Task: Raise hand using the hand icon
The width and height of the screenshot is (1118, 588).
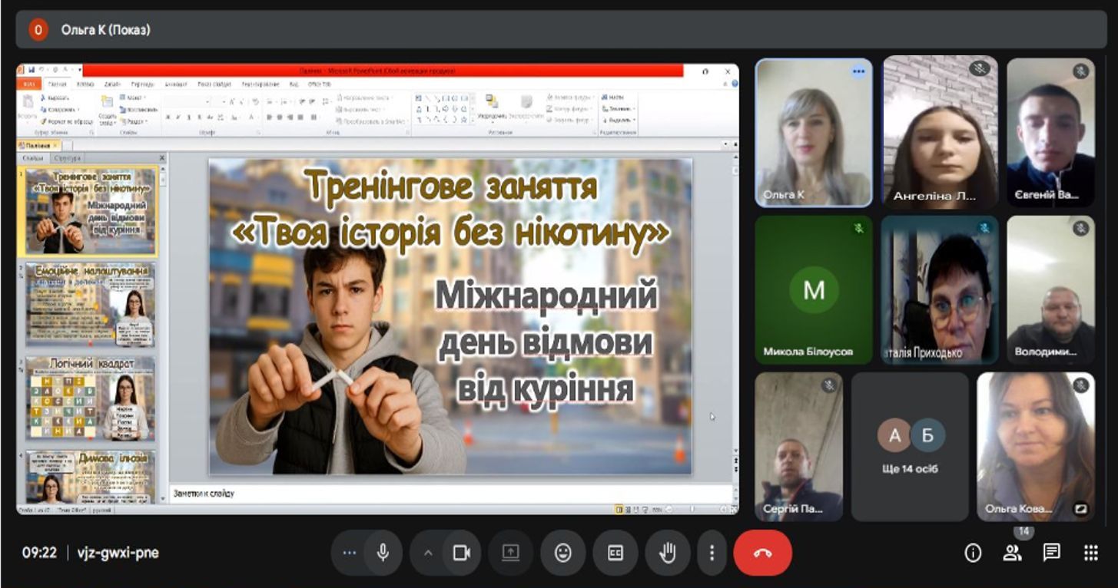Action: pos(668,553)
